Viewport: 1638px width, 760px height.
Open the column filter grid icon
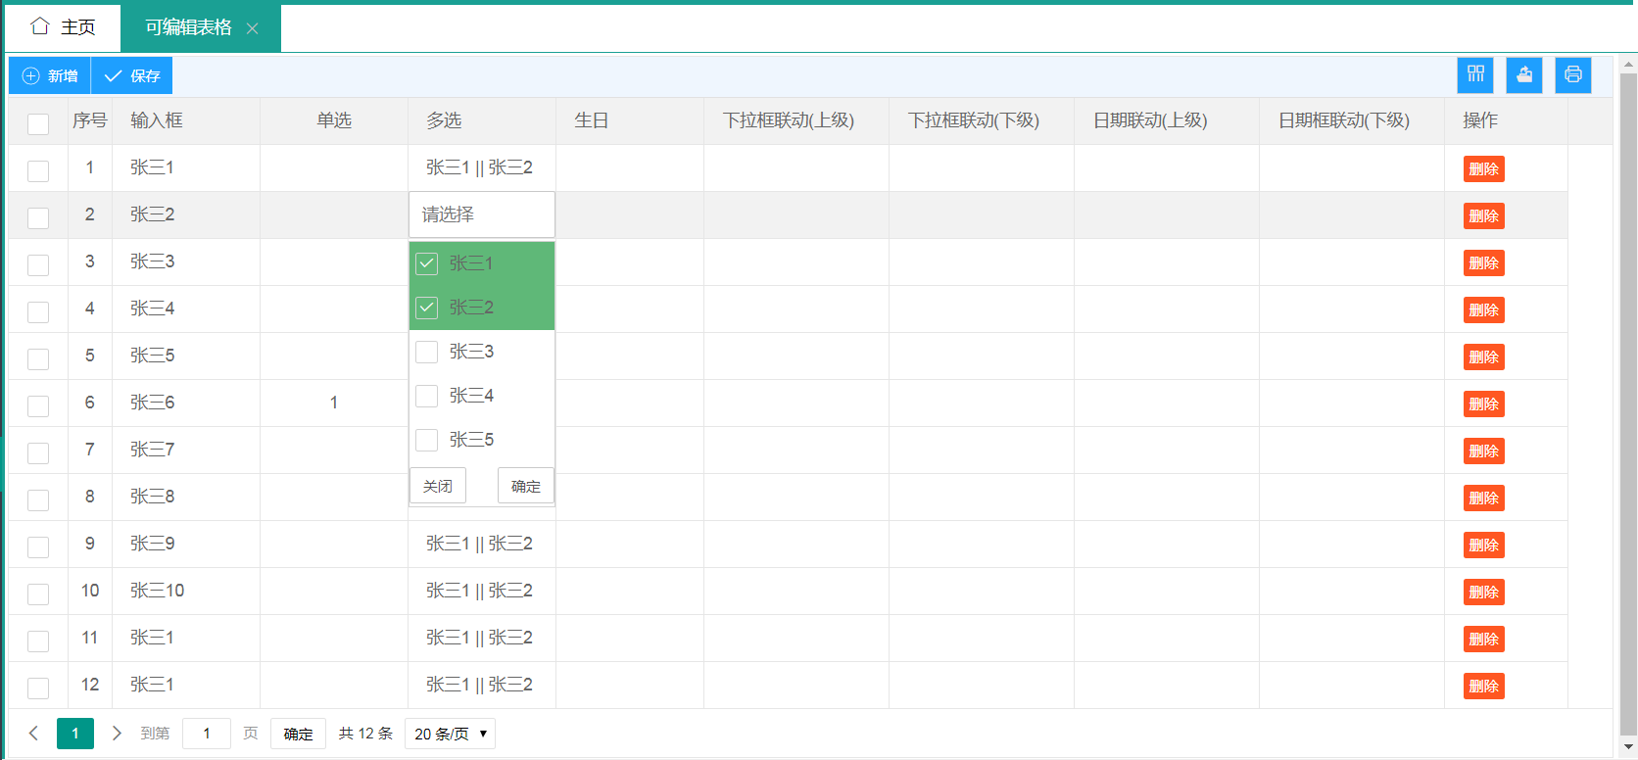1475,75
